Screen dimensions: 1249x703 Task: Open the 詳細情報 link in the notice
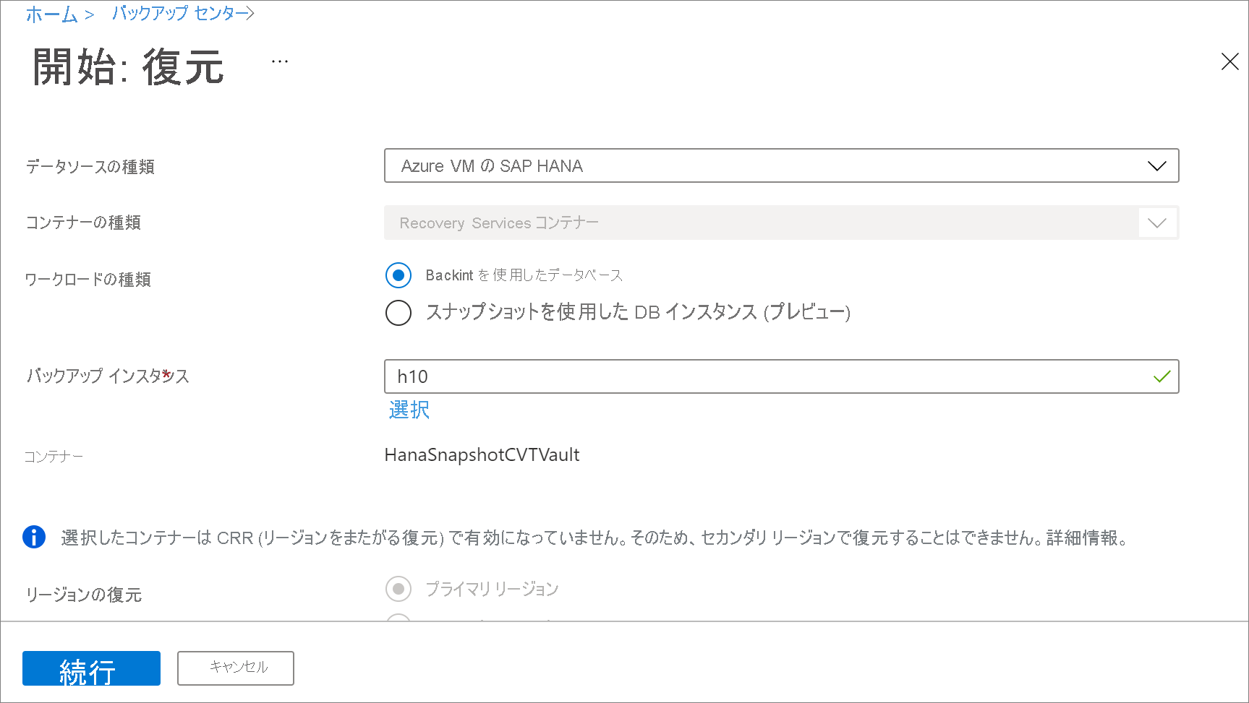pyautogui.click(x=1082, y=538)
